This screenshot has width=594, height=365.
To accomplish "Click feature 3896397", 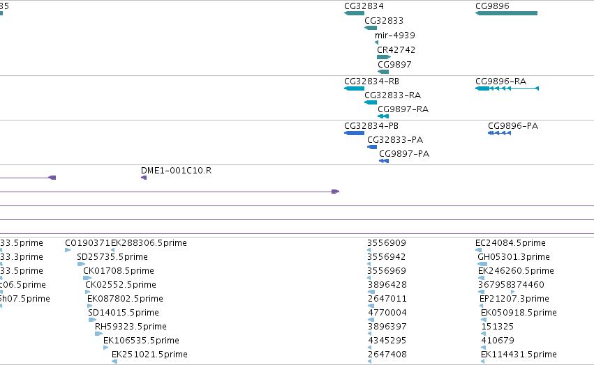I will point(387,327).
